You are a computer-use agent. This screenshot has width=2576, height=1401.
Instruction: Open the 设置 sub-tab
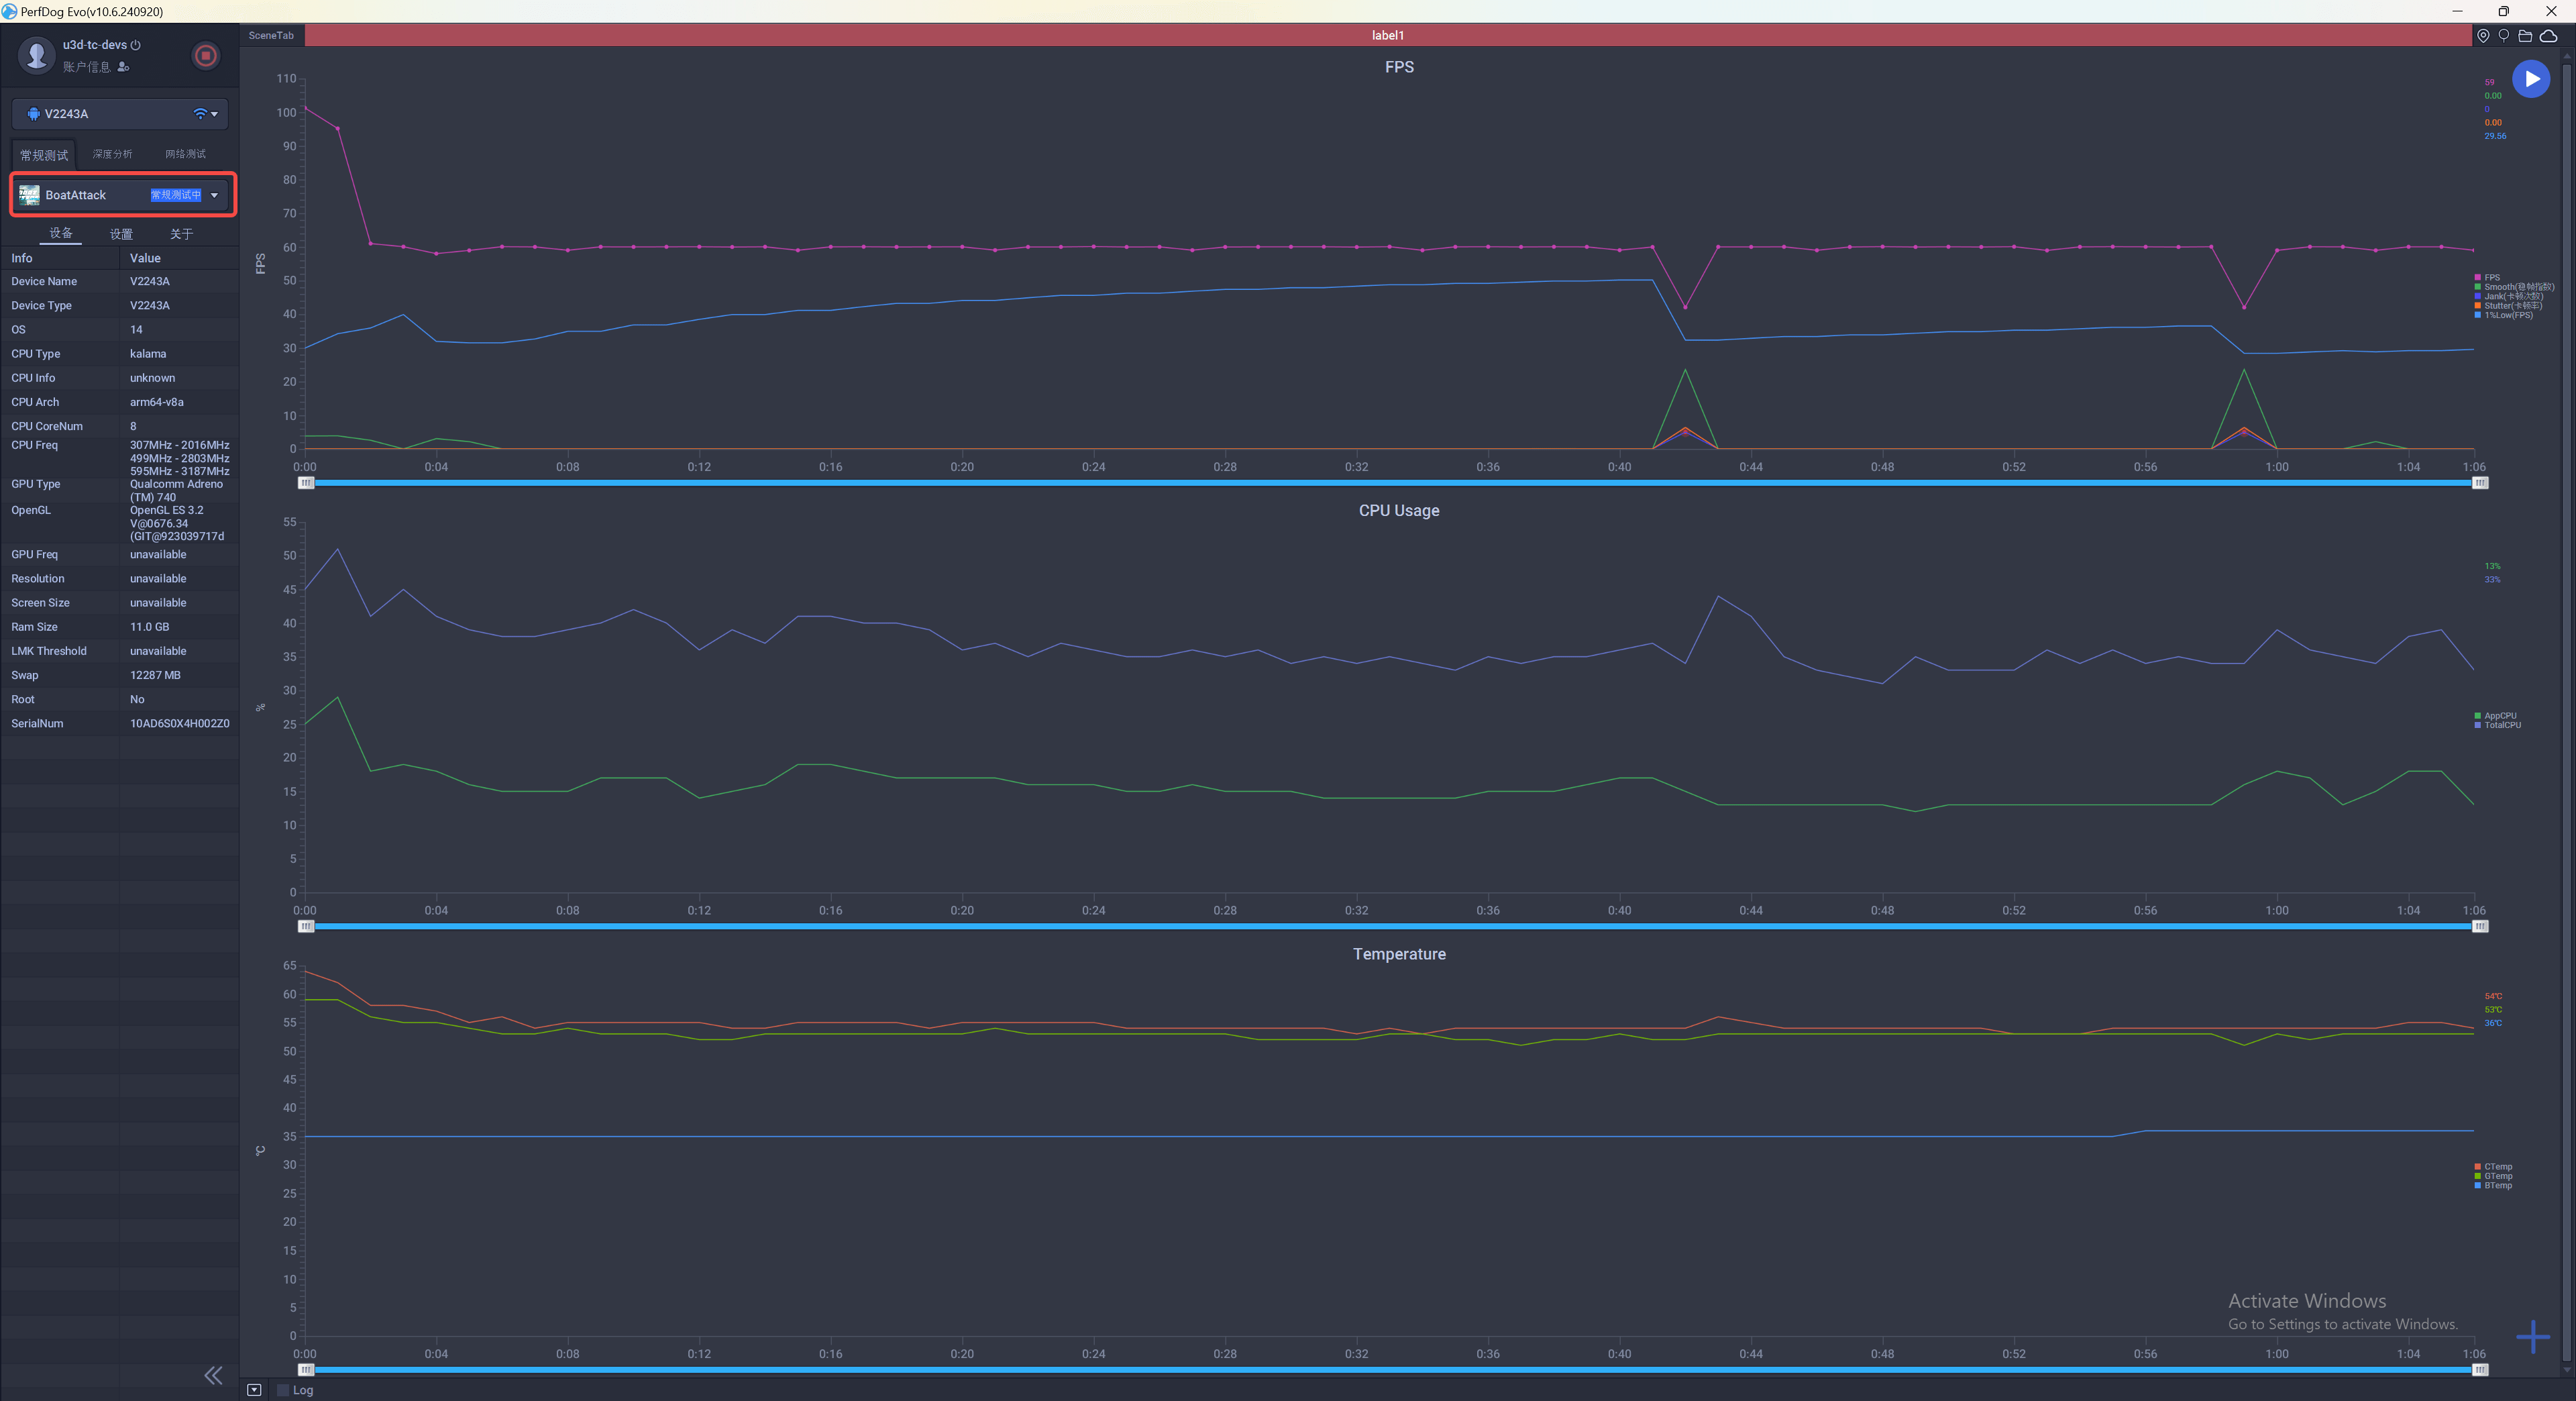(x=121, y=234)
